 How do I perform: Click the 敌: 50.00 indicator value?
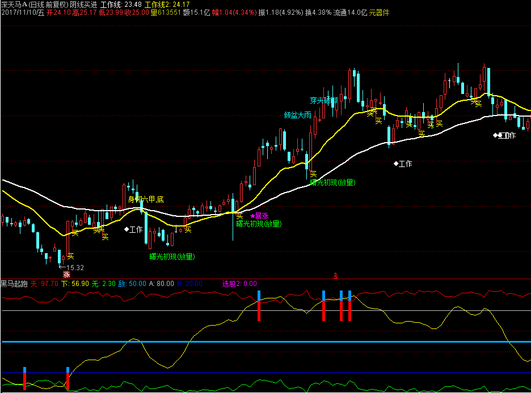click(132, 284)
